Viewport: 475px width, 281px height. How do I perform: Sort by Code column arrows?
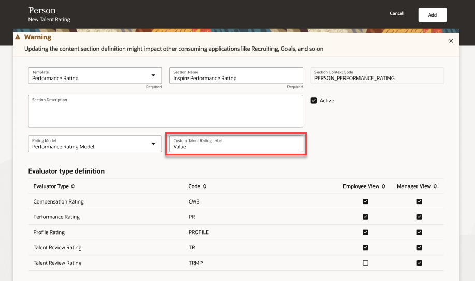coord(205,186)
